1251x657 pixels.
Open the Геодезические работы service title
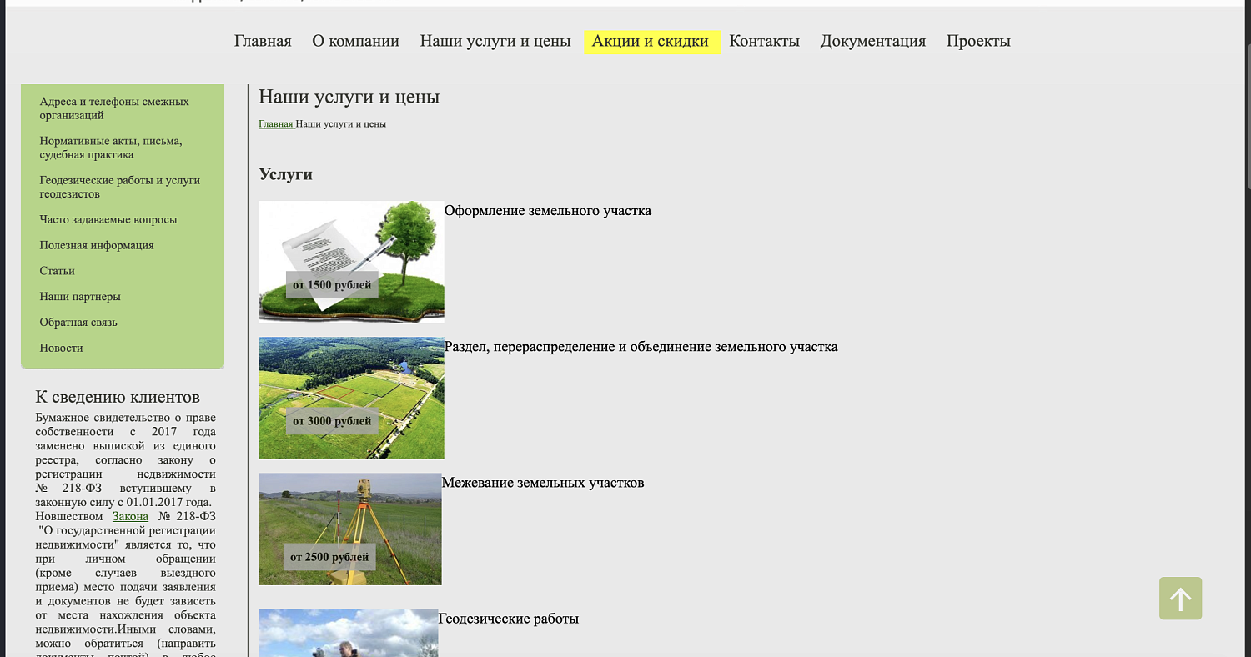[508, 619]
